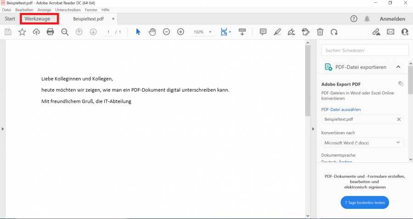Click the 'Suchen Schwärzen' search field
The image size is (413, 219).
365,50
